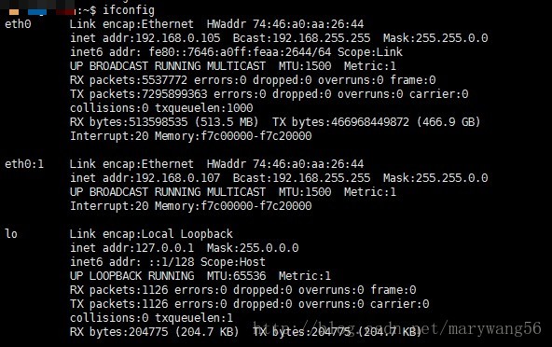Click the ifconfig command text
Screen dimensions: 552x347
pyautogui.click(x=129, y=10)
